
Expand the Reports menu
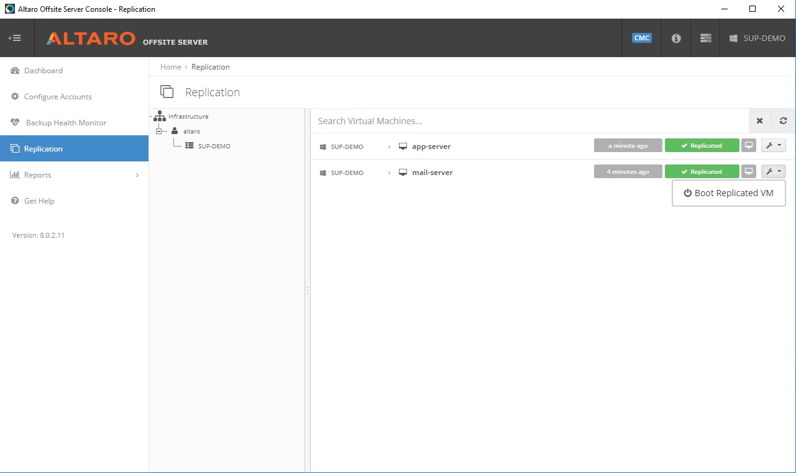pos(74,175)
